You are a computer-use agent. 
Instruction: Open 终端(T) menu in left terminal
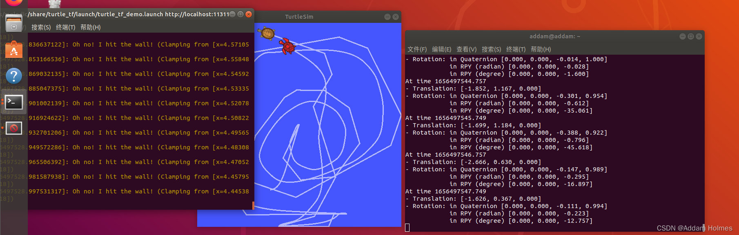pos(65,27)
